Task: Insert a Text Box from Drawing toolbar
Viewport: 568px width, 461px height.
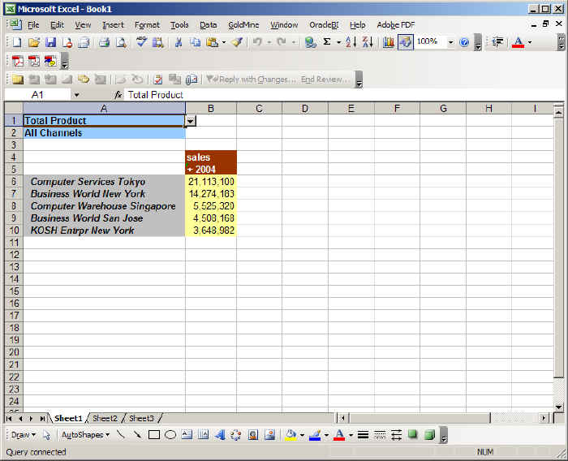Action: [x=187, y=434]
